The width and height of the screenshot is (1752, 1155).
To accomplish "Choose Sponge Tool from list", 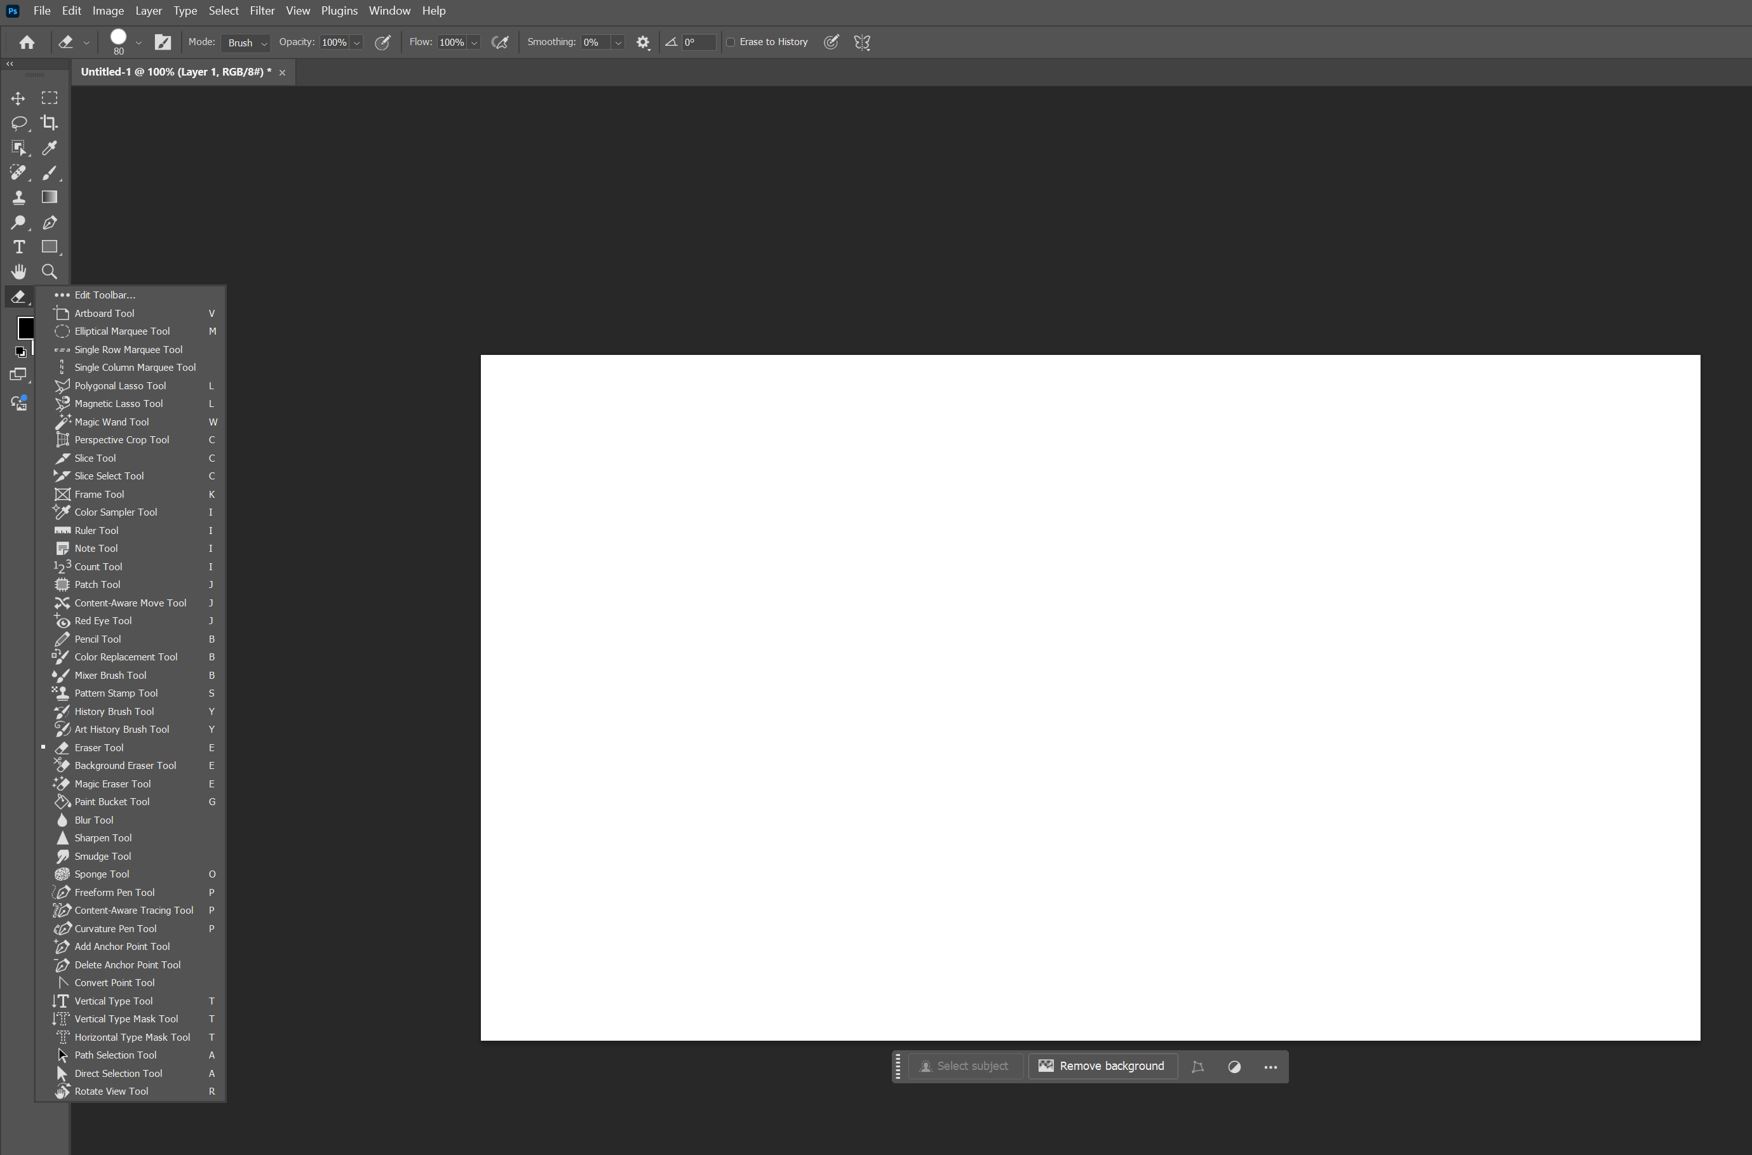I will (x=131, y=874).
